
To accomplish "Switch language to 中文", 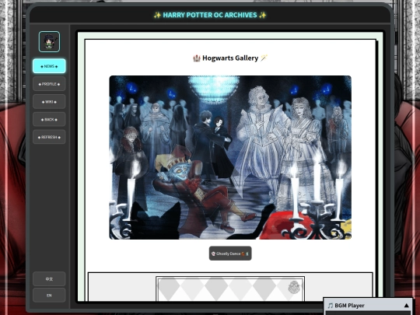I will pyautogui.click(x=49, y=279).
